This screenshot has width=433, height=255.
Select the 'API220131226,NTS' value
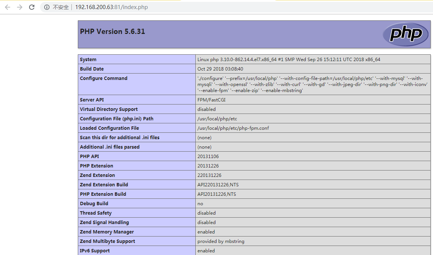[218, 184]
